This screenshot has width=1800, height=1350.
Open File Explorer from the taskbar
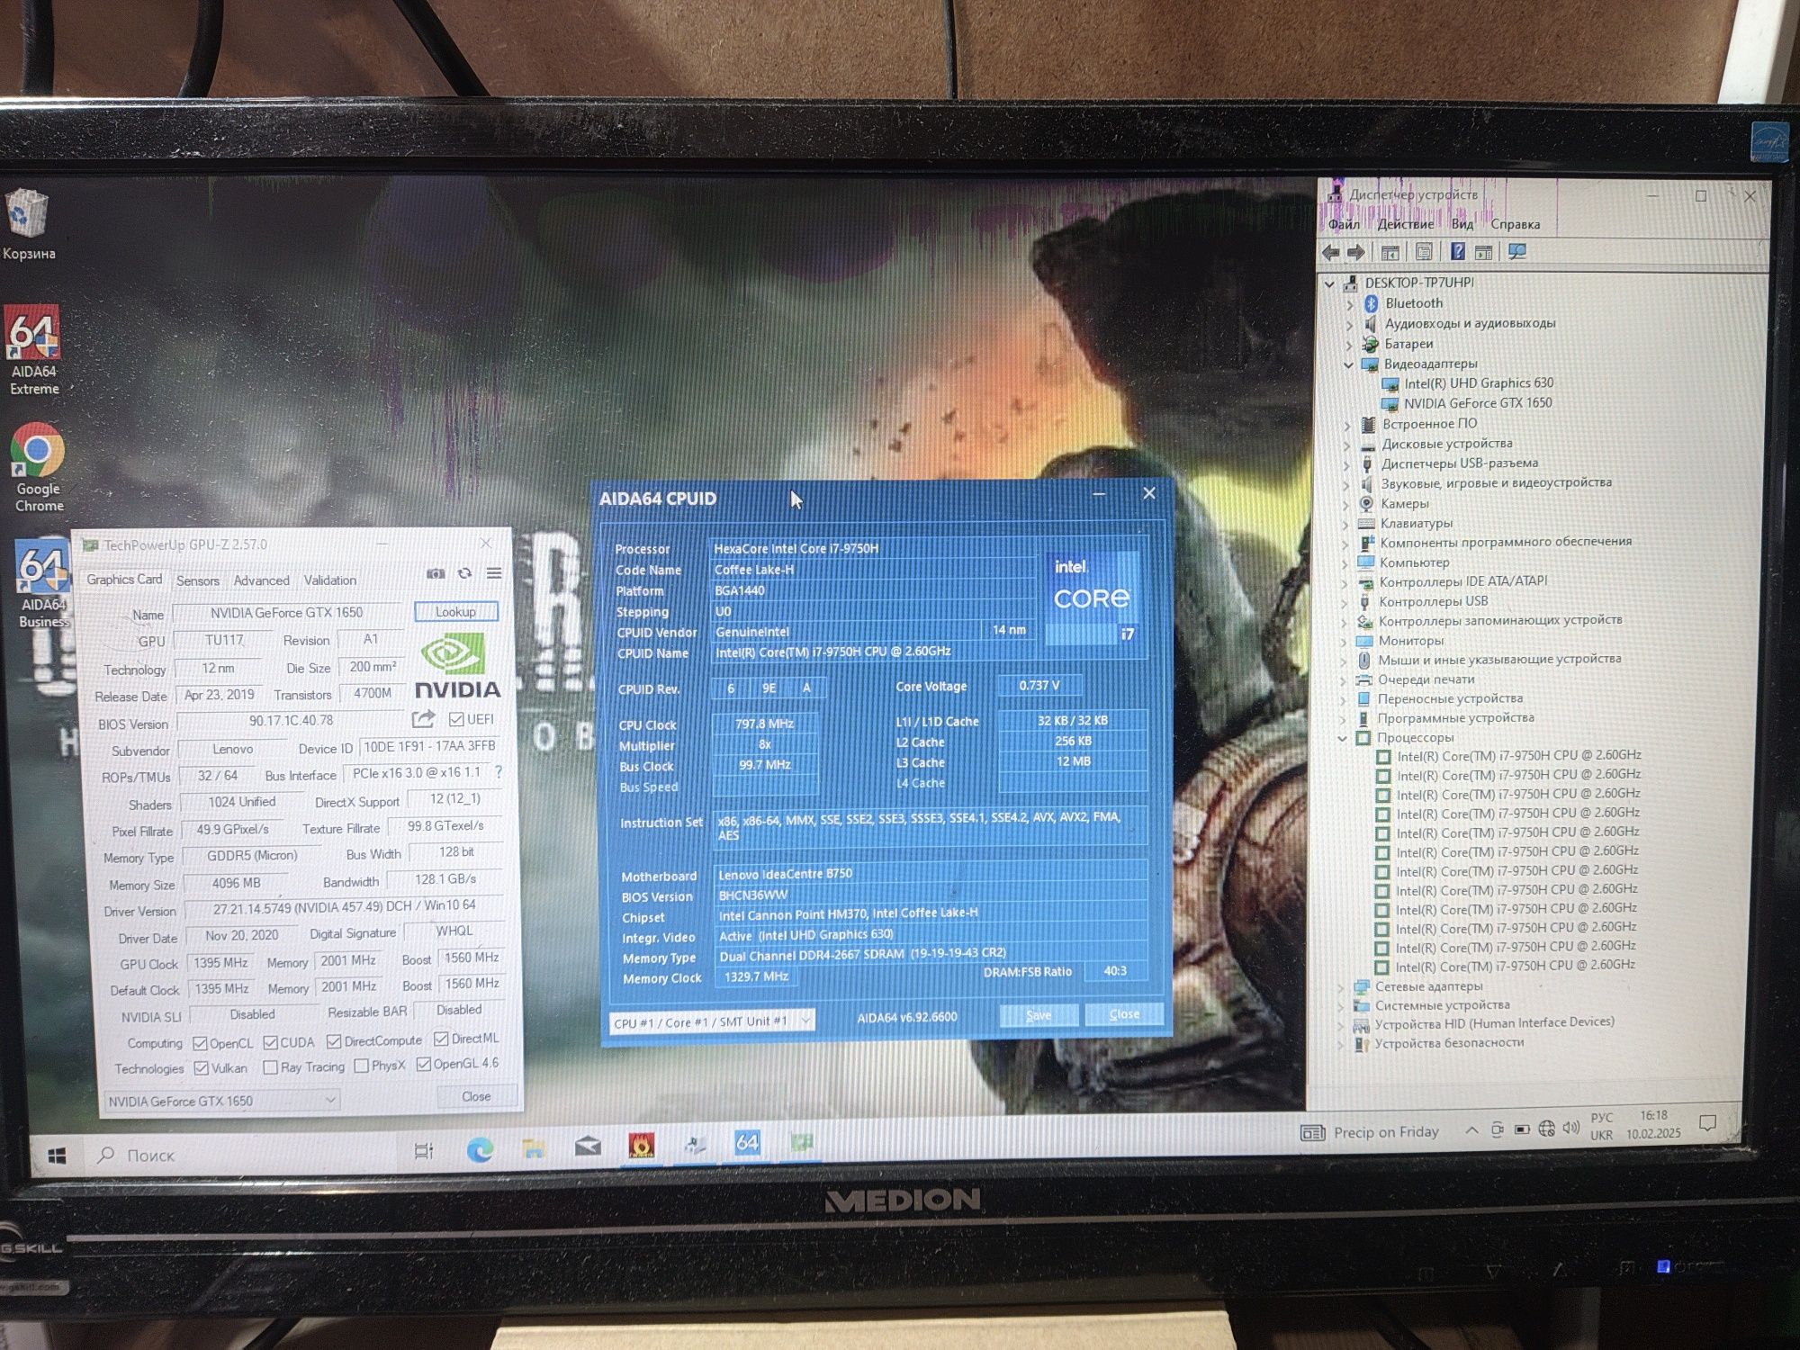pos(534,1148)
